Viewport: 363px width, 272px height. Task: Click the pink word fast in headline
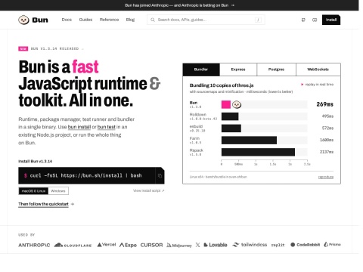pos(85,66)
